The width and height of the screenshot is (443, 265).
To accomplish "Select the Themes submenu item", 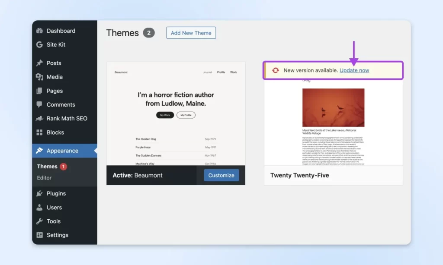I will (47, 166).
